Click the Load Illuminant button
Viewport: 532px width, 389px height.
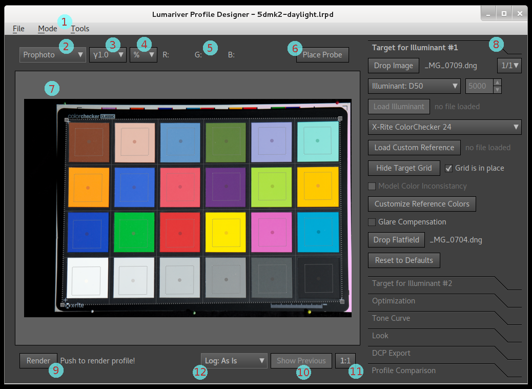pos(399,107)
